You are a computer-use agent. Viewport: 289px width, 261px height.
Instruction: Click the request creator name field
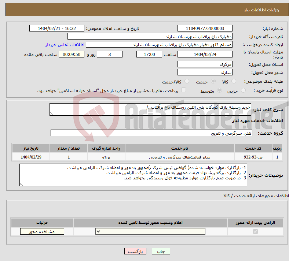pyautogui.click(x=159, y=45)
